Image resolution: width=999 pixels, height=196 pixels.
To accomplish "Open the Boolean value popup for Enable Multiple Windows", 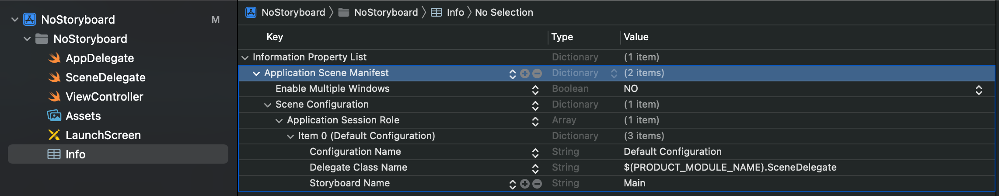I will point(978,90).
